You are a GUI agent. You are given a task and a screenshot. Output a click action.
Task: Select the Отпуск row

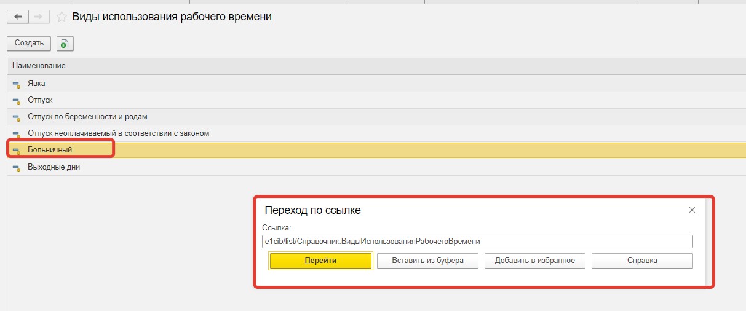pos(376,100)
